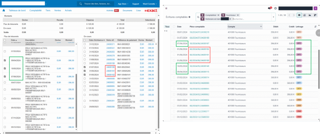320x134 pixels.
Task: Click the Exact search field
Action: [x=96, y=4]
